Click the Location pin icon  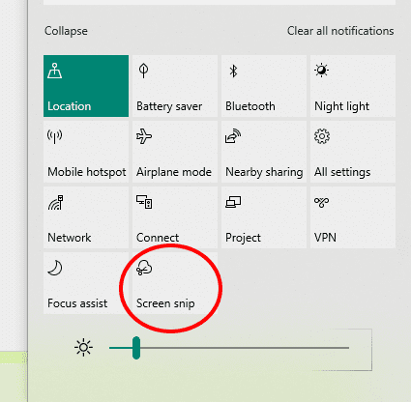(55, 71)
